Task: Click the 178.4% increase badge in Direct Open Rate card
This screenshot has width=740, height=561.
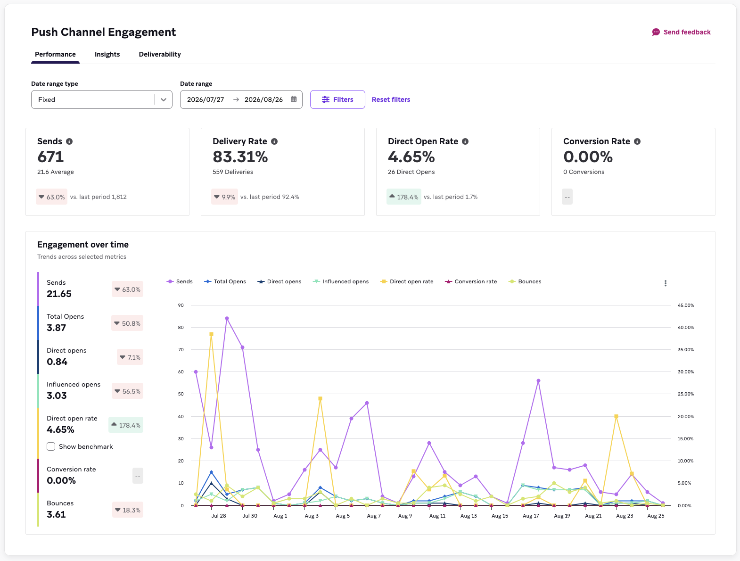Action: tap(403, 197)
